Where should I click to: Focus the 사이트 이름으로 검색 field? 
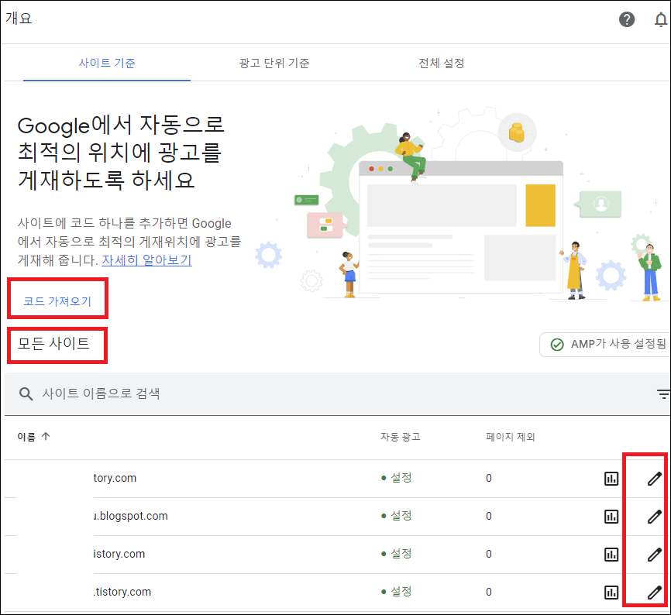coord(338,394)
